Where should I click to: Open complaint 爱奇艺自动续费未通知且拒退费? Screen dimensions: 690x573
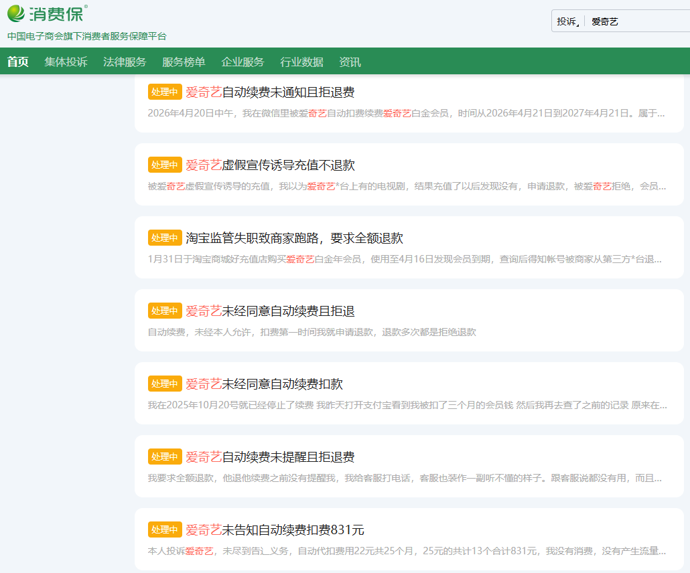point(270,92)
